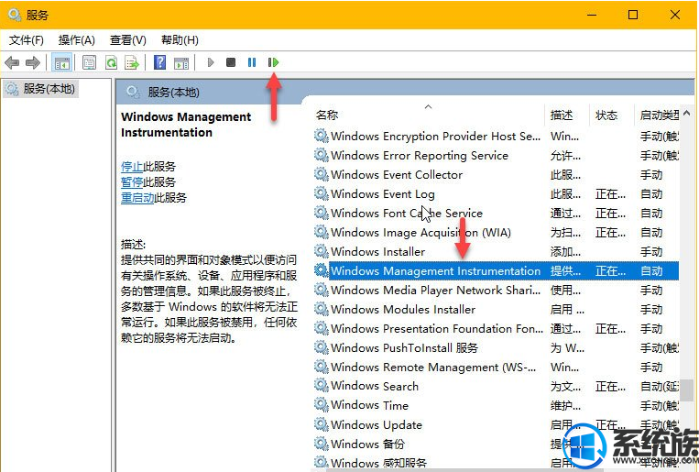Open the 文件(F) menu
Viewport: 699px width, 472px height.
(x=27, y=40)
